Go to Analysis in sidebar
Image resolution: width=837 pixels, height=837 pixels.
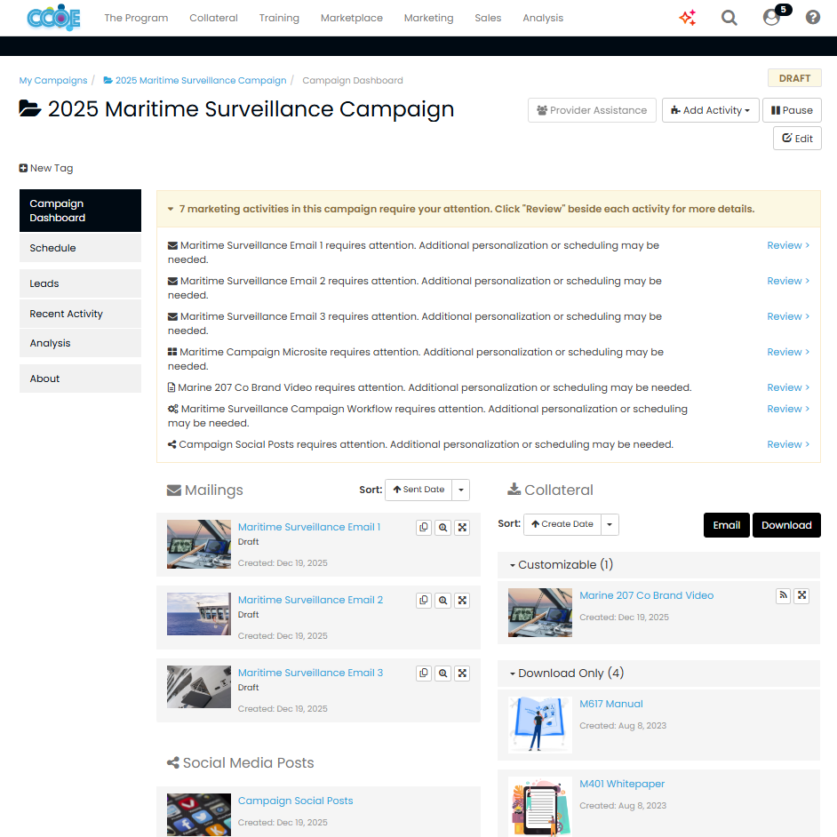click(x=81, y=343)
